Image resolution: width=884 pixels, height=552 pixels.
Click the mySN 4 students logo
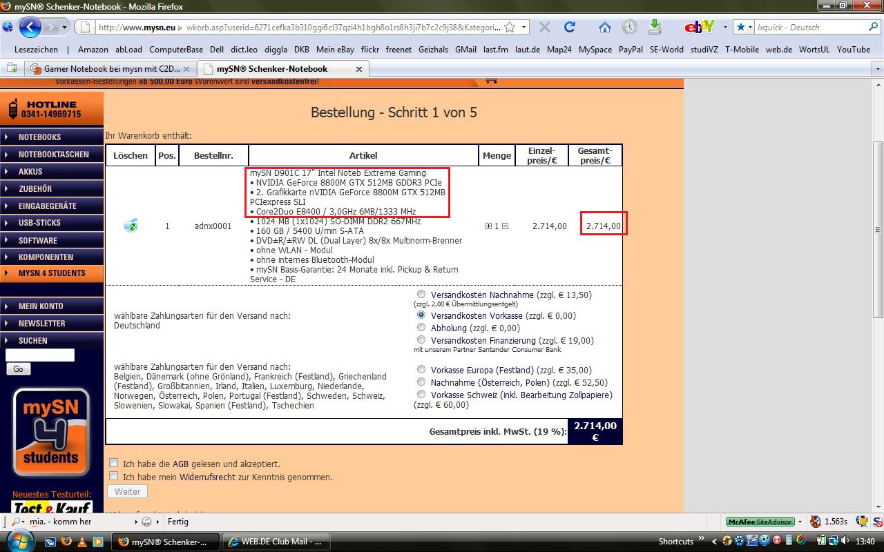pyautogui.click(x=51, y=433)
